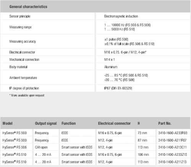Screen dimensions: 191x167
Task: Click the 1 … 5000 Hz (RS 510) value
Action: 120,29
